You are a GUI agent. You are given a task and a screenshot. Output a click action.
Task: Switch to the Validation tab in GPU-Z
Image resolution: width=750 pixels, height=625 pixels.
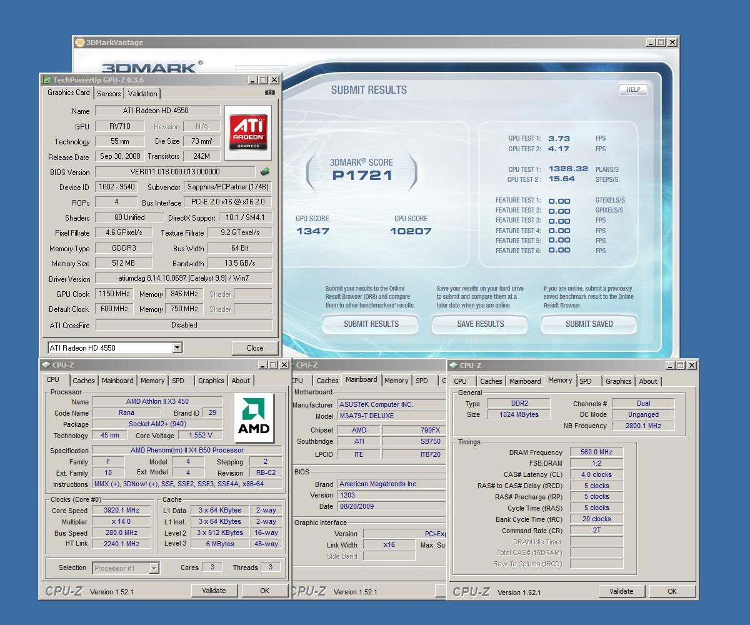(x=142, y=94)
